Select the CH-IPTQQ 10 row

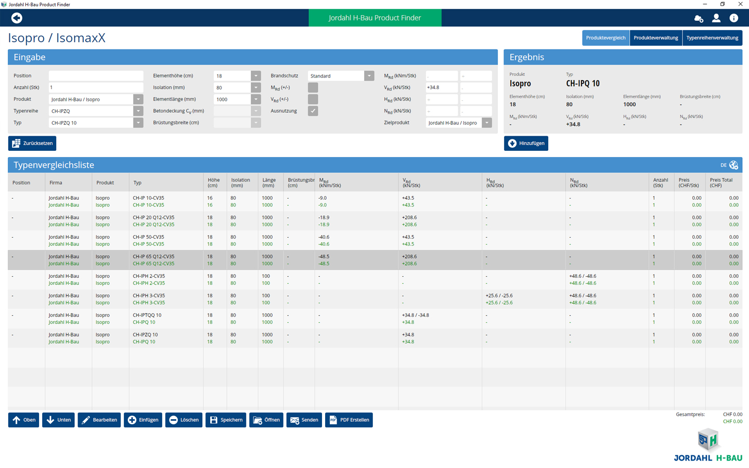375,319
